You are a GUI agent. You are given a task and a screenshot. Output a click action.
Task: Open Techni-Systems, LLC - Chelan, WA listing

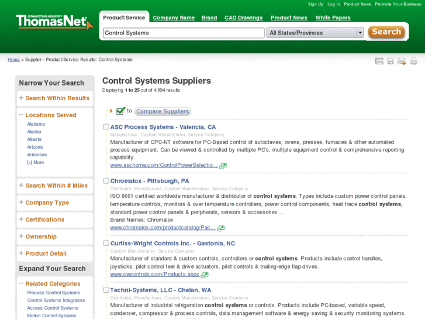[x=160, y=290]
